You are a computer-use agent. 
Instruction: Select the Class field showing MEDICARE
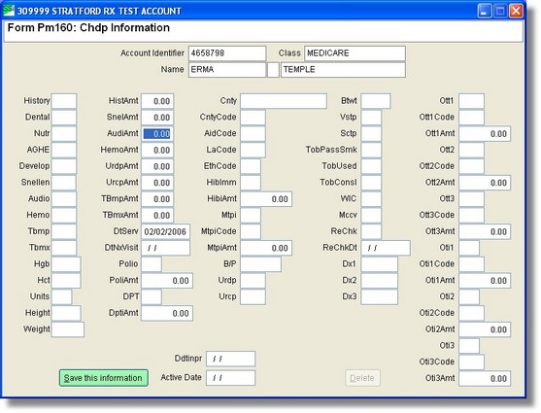(355, 53)
